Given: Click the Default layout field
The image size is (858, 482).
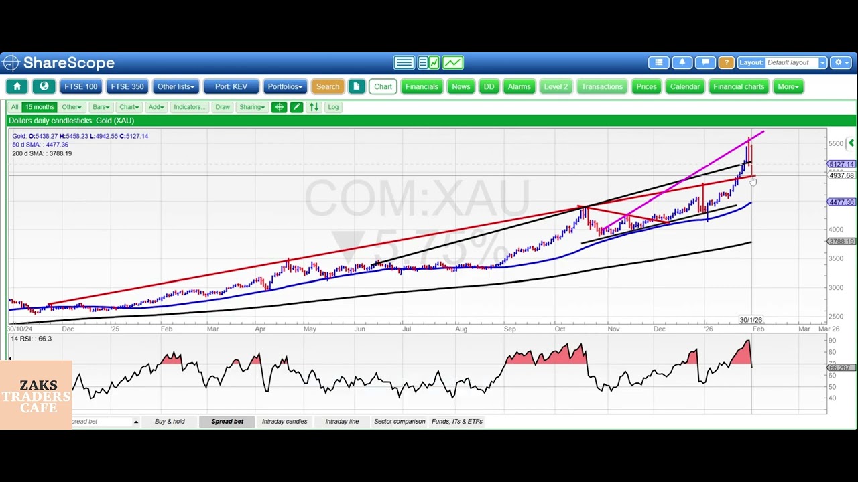Looking at the screenshot, I should [792, 62].
